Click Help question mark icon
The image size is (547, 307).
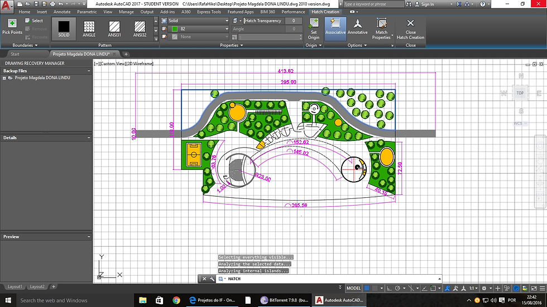coord(482,4)
